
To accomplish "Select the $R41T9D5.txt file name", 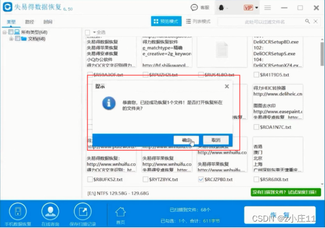I will point(274,75).
